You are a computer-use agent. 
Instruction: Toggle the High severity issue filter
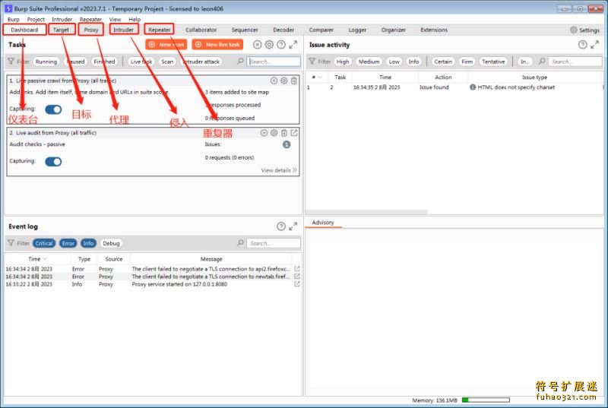tap(343, 62)
